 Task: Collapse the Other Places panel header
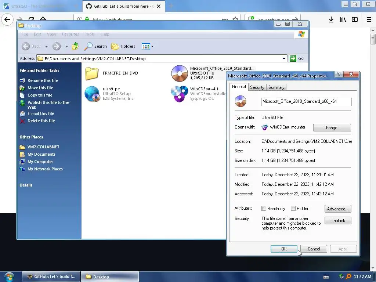pyautogui.click(x=31, y=137)
